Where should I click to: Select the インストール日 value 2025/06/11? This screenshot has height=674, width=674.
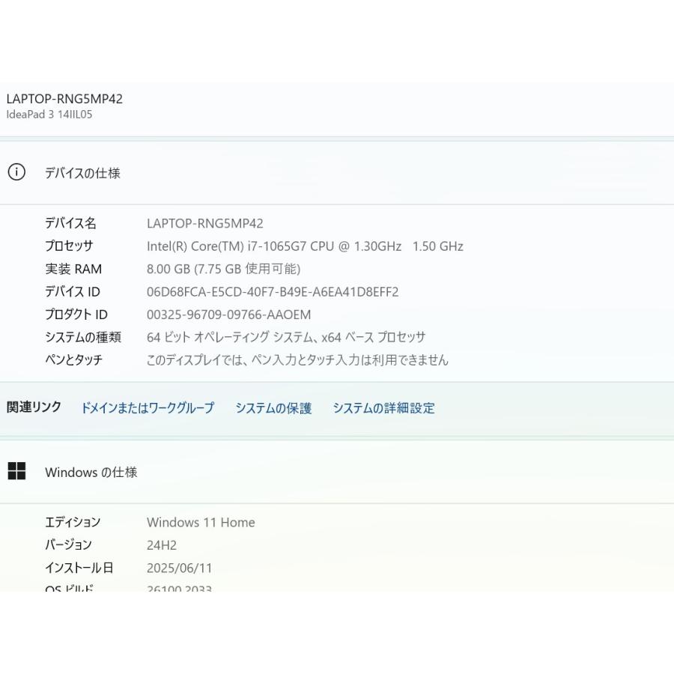click(179, 568)
